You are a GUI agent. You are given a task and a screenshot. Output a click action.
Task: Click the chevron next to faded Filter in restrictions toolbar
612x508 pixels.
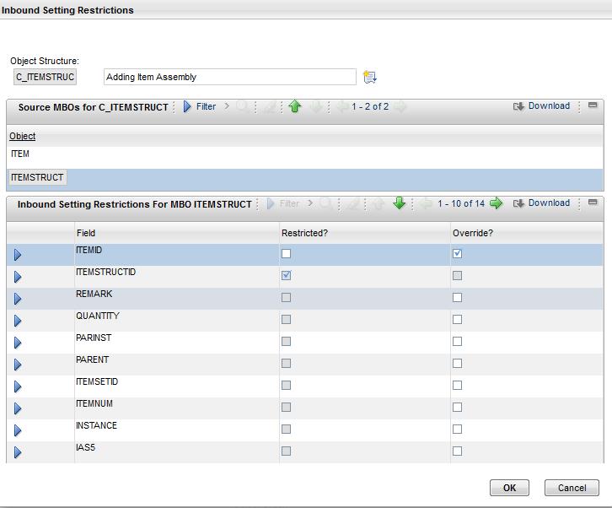point(310,203)
